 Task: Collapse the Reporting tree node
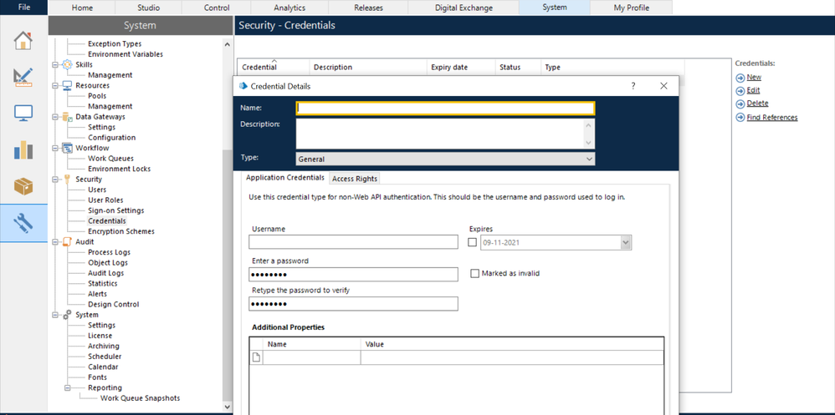[x=68, y=387]
